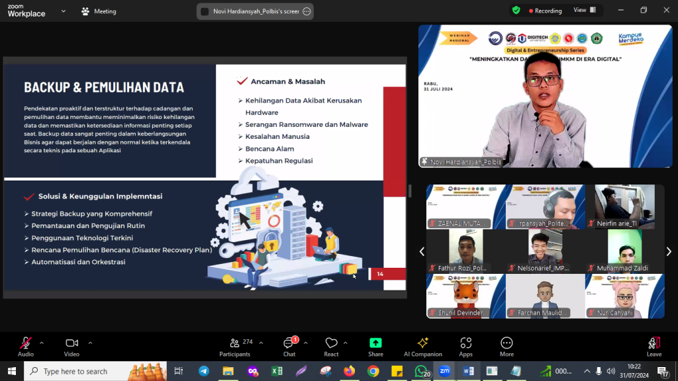Open the Zoom Workplace dropdown arrow
Image resolution: width=678 pixels, height=381 pixels.
coord(64,11)
